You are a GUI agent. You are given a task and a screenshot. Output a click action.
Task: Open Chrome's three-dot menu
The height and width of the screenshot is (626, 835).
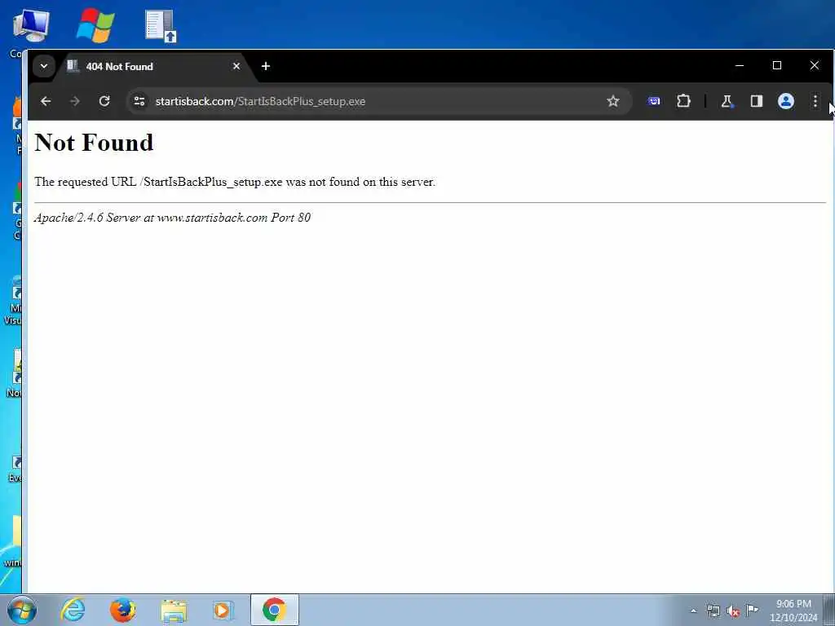[815, 101]
